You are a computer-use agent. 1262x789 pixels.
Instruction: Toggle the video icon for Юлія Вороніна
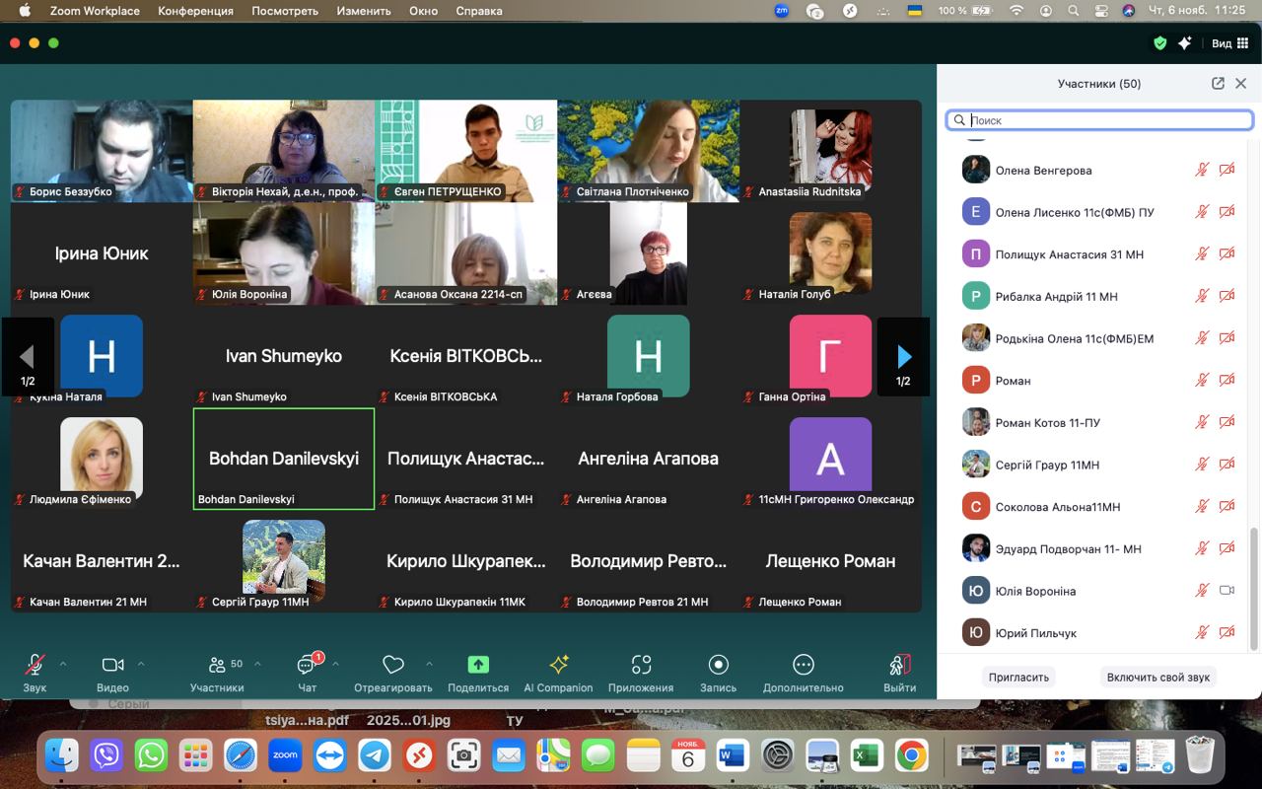point(1227,591)
